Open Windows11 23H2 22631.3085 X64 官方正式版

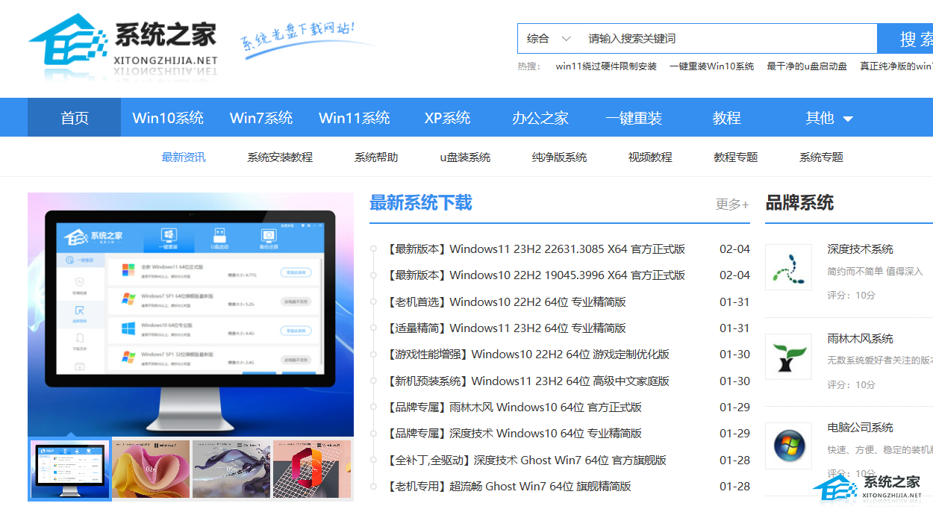coord(536,249)
